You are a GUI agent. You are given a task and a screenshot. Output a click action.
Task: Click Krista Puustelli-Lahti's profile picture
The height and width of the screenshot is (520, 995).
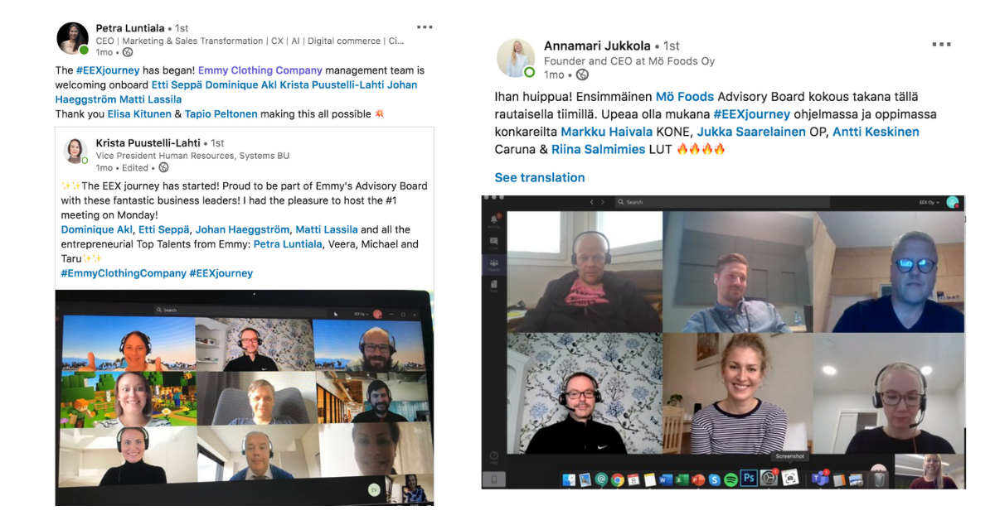[x=76, y=152]
